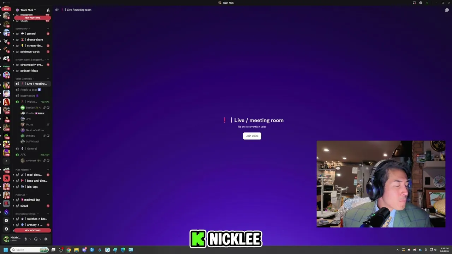Open the archery channel
The image size is (452, 254).
pos(32,225)
